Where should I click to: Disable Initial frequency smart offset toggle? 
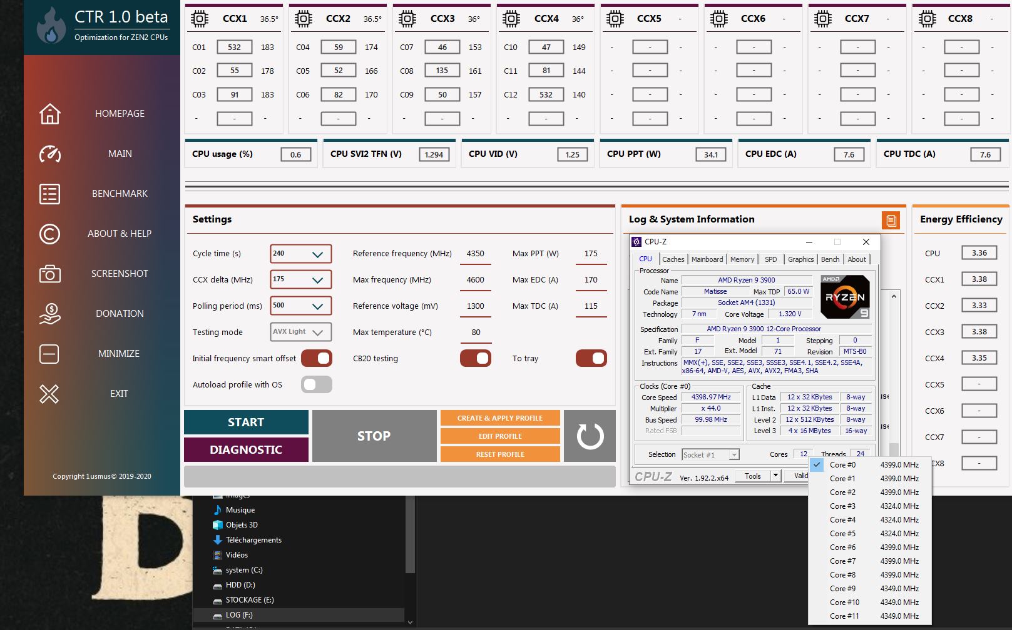pyautogui.click(x=317, y=358)
